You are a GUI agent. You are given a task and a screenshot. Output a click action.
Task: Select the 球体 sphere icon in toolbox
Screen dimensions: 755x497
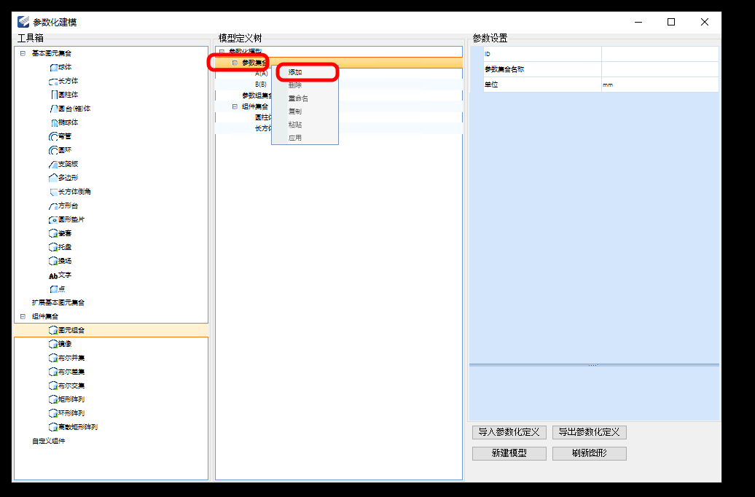click(x=53, y=68)
